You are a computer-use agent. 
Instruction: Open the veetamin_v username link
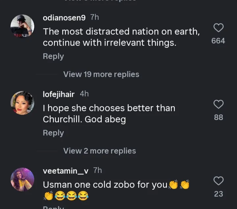coord(66,171)
